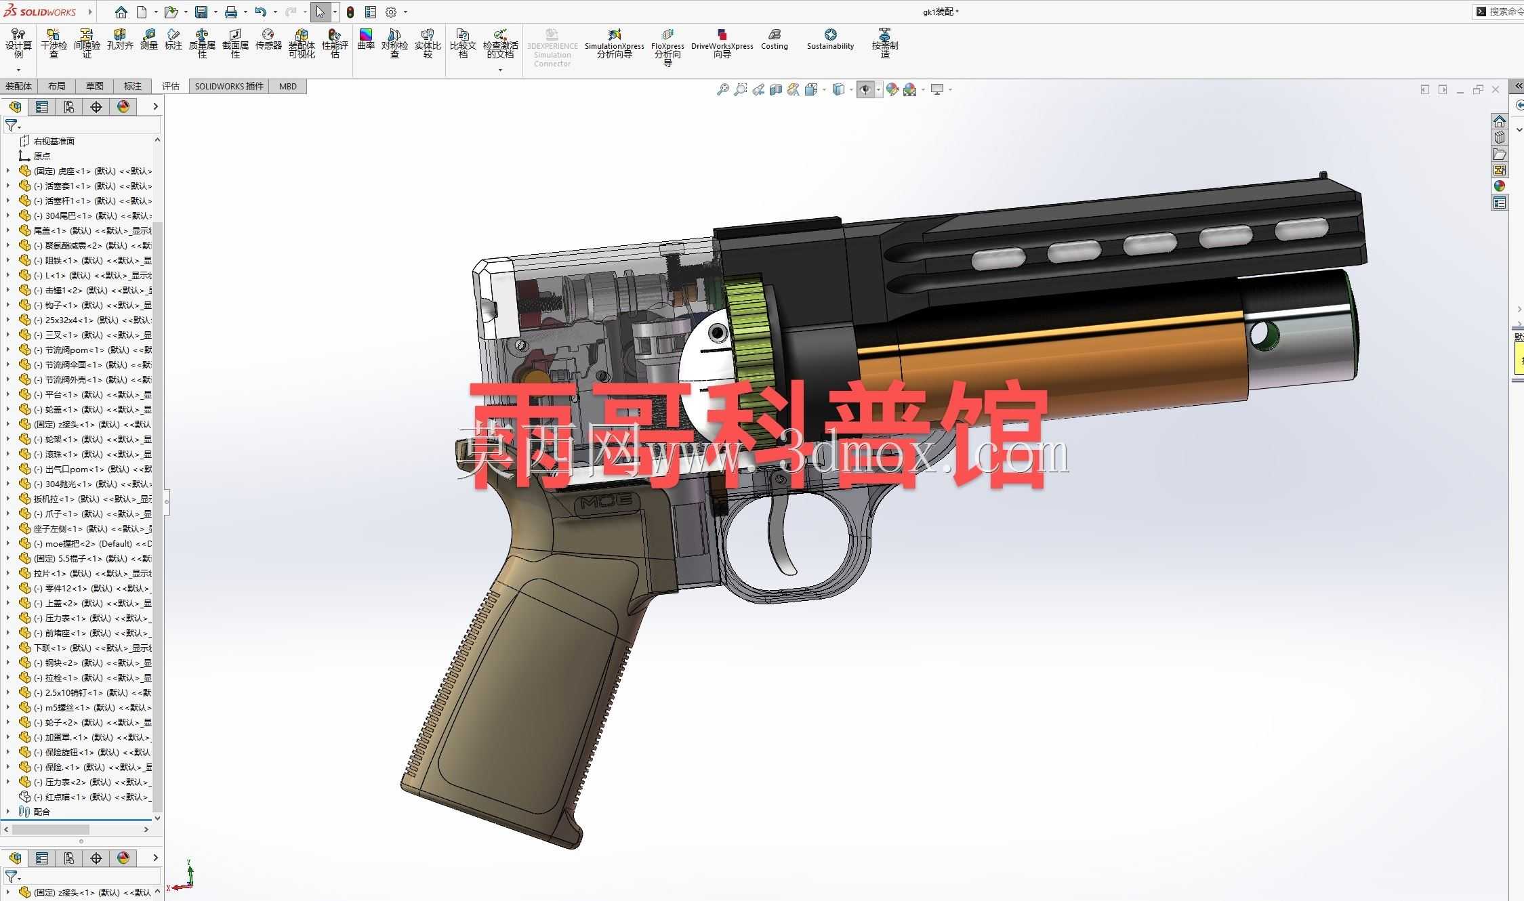
Task: Click the feature tree filter input field
Action: tap(81, 126)
